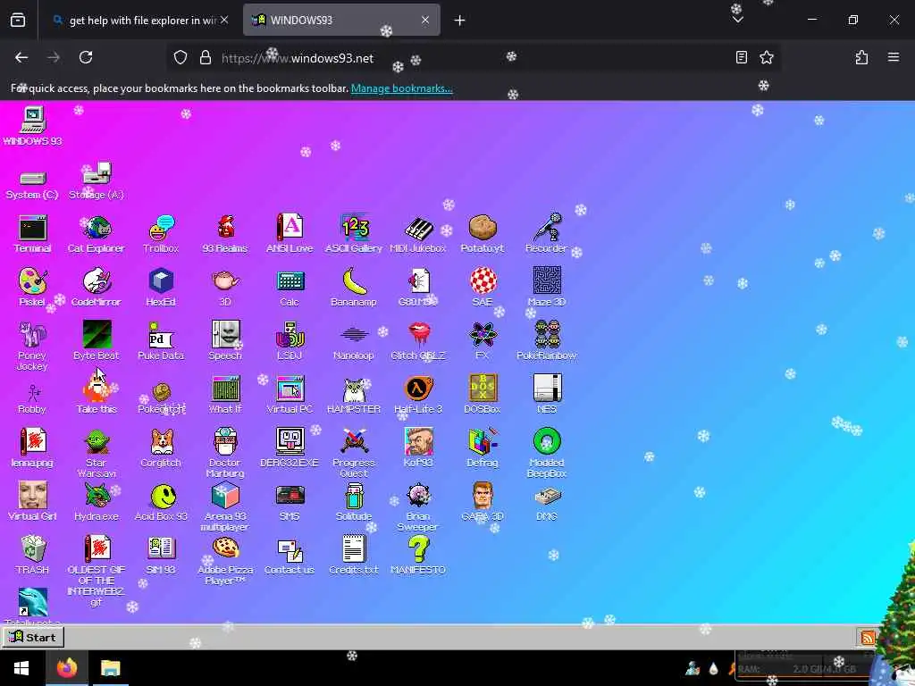915x686 pixels.
Task: Open the System (C:) drive icon
Action: click(x=33, y=186)
